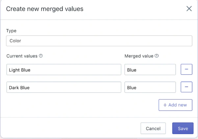This screenshot has width=198, height=139.
Task: Click the help icon beside Merged value
Action: [x=157, y=56]
